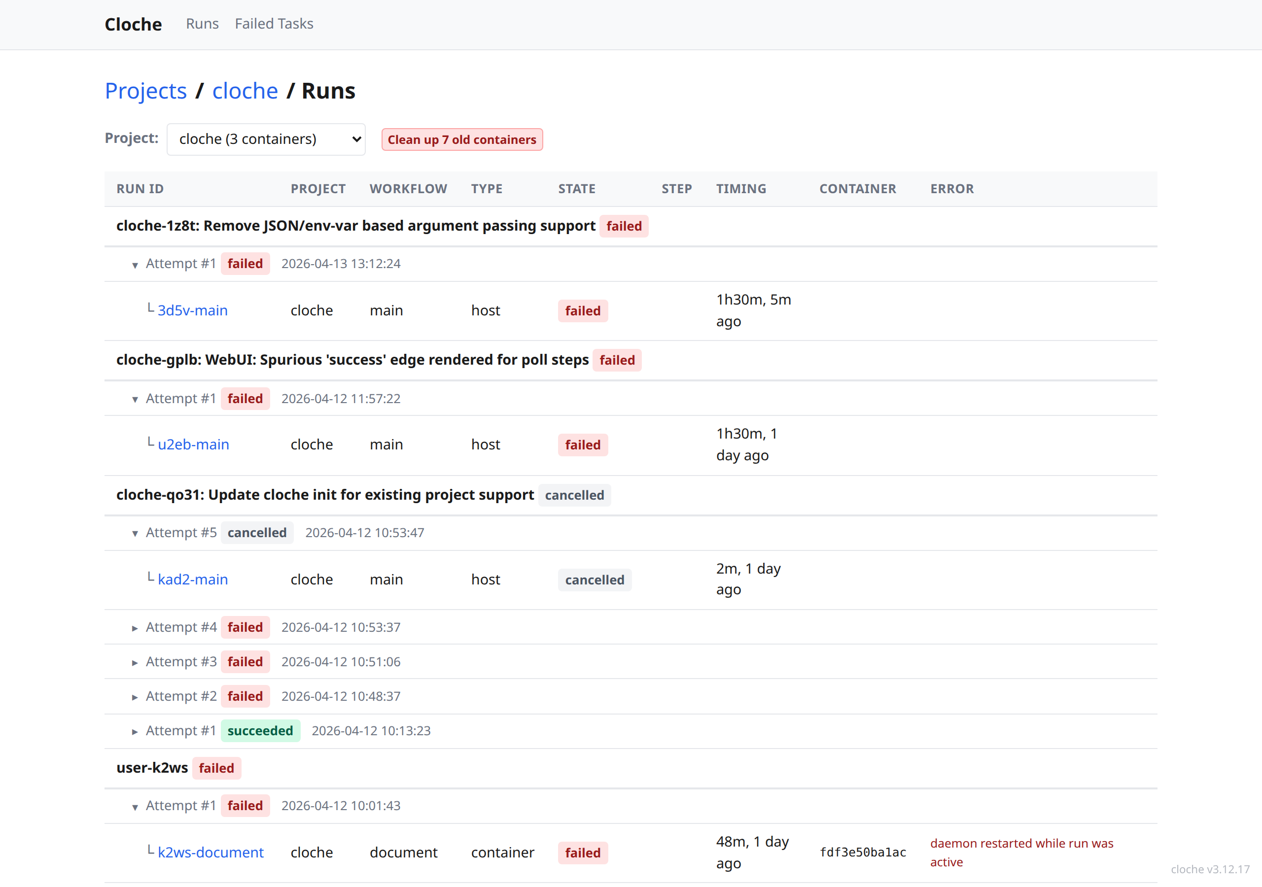Click cloche-qo31 task group title
Screen dimensions: 1262x887
[x=325, y=495]
